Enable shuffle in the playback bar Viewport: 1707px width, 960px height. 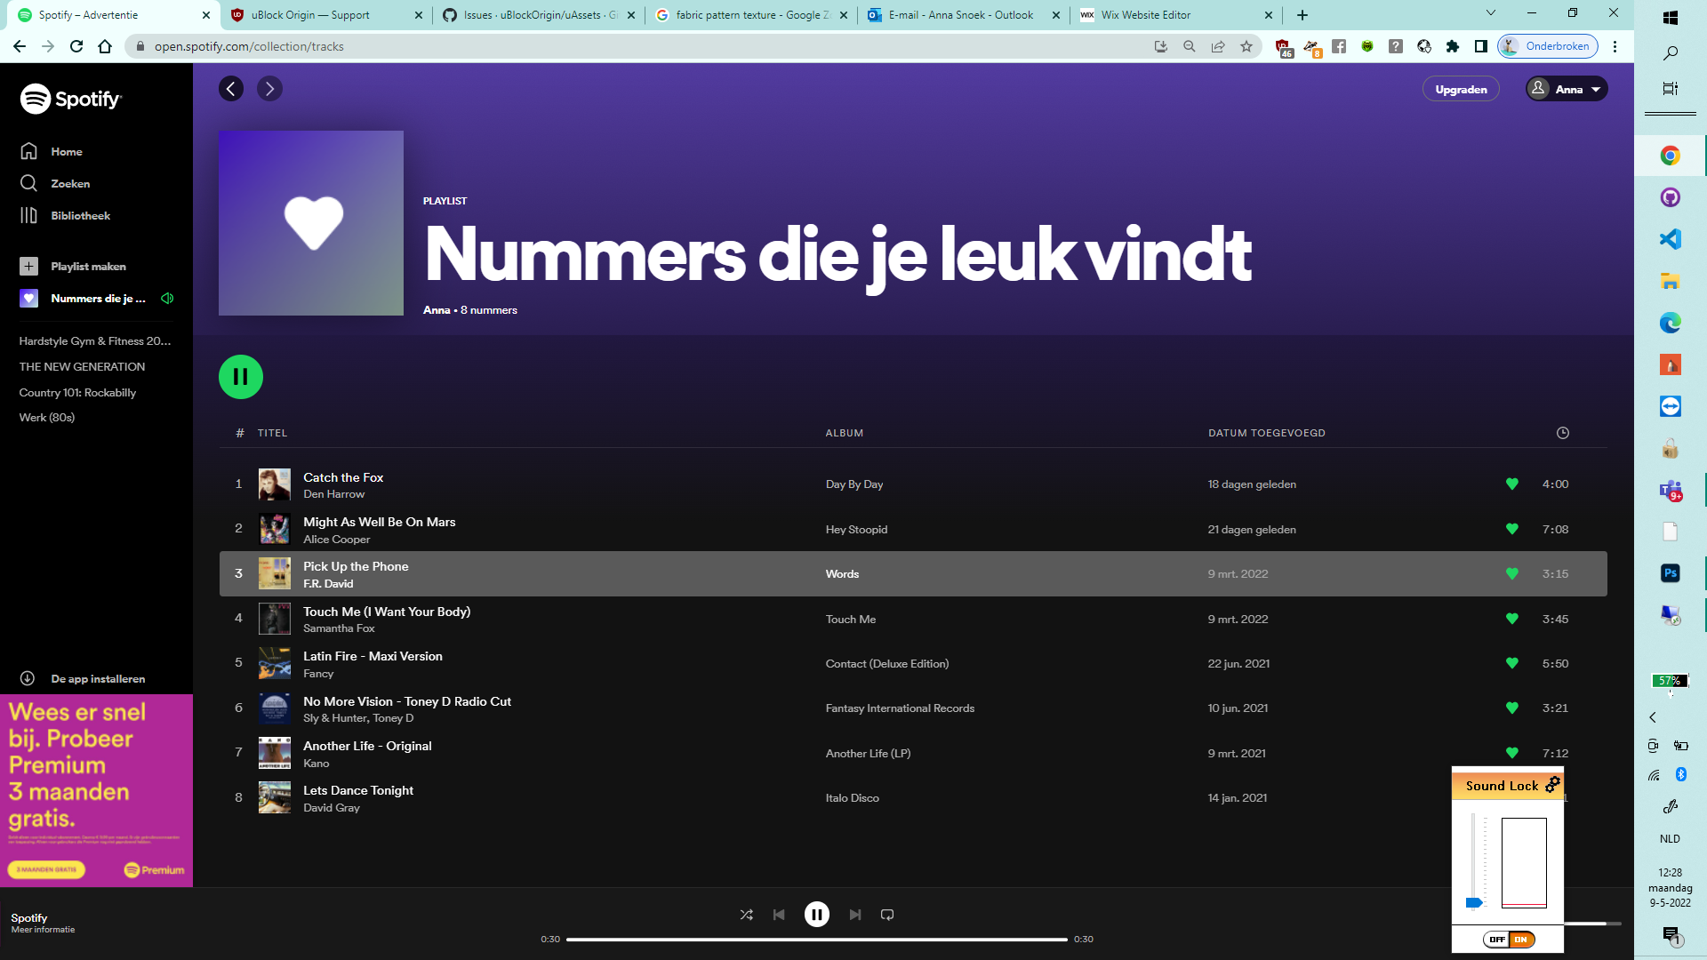(747, 914)
